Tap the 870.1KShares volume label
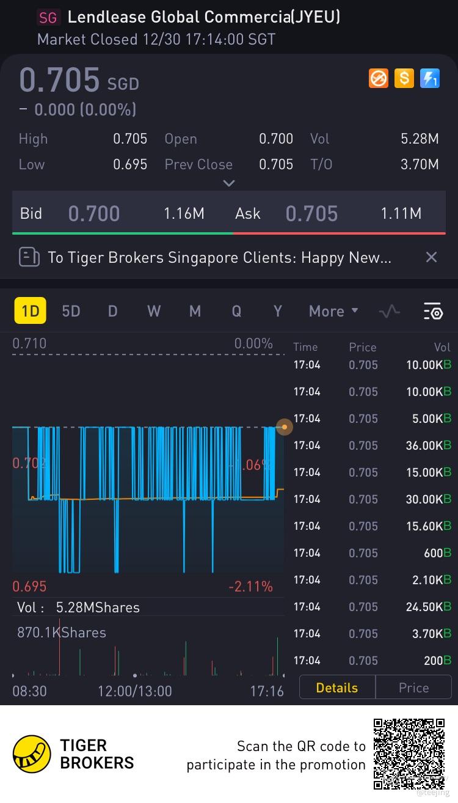 [62, 632]
